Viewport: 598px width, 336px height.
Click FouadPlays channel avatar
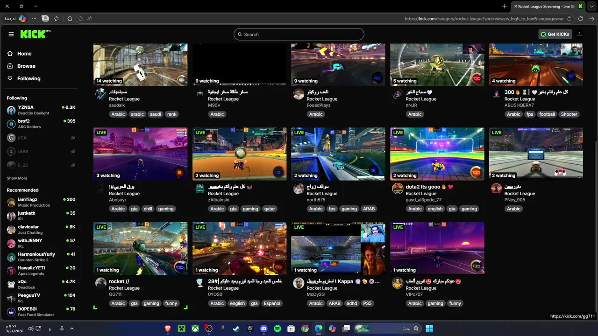click(x=299, y=94)
